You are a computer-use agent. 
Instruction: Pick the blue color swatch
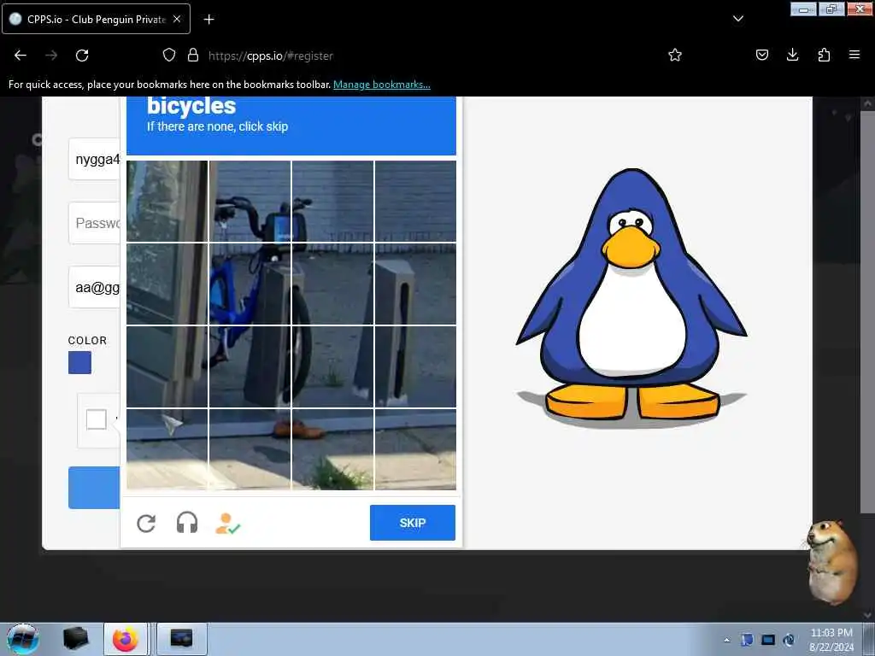coord(79,362)
